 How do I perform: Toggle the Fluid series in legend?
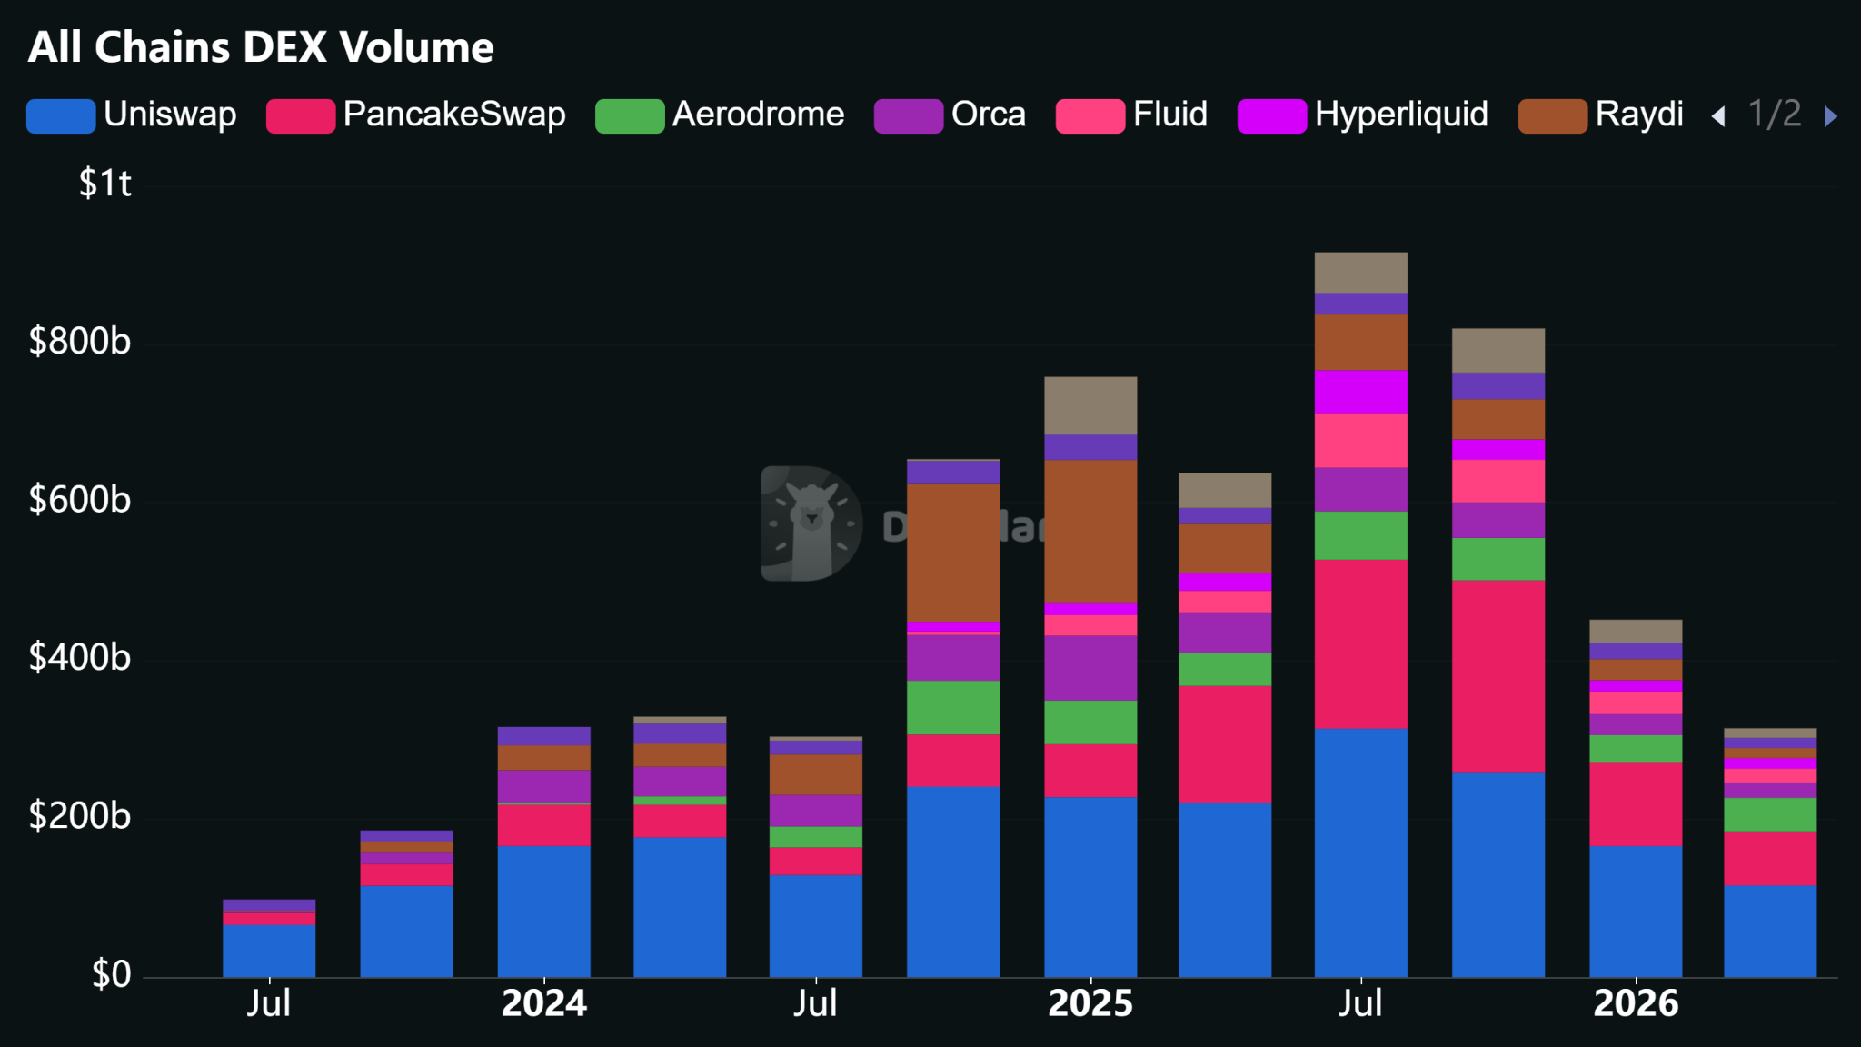(x=1131, y=115)
